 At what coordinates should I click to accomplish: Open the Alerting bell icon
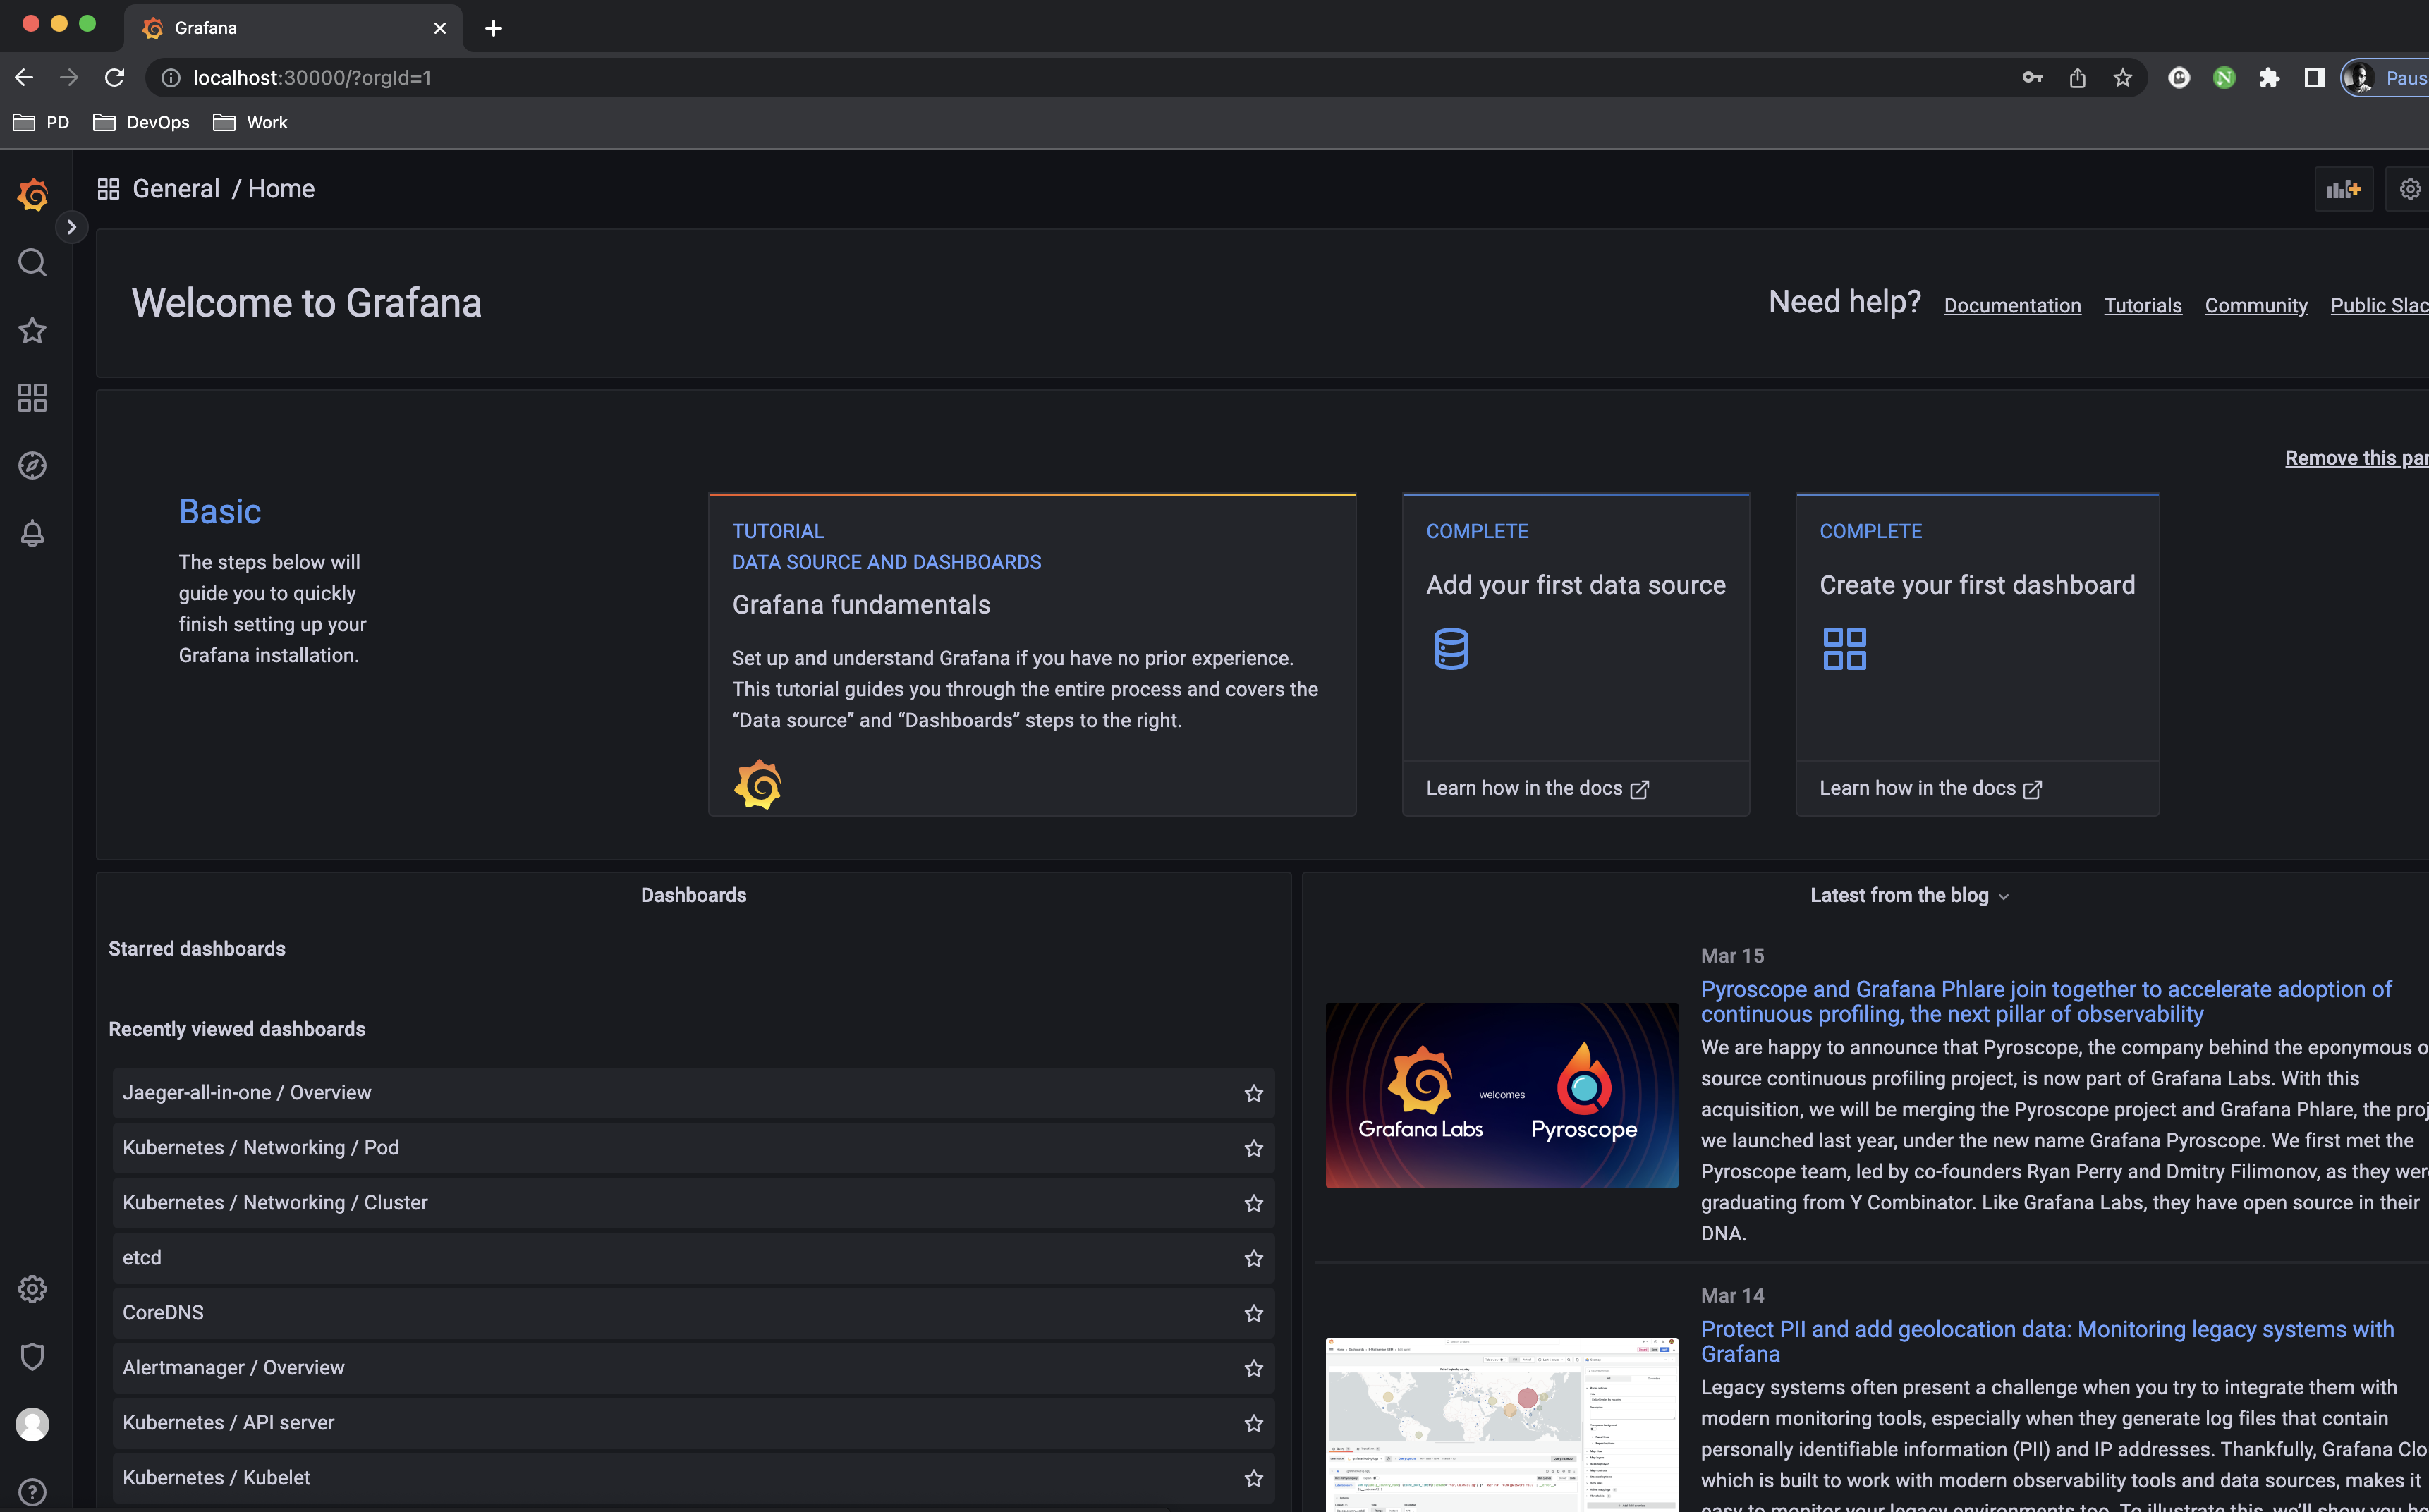pos(32,534)
